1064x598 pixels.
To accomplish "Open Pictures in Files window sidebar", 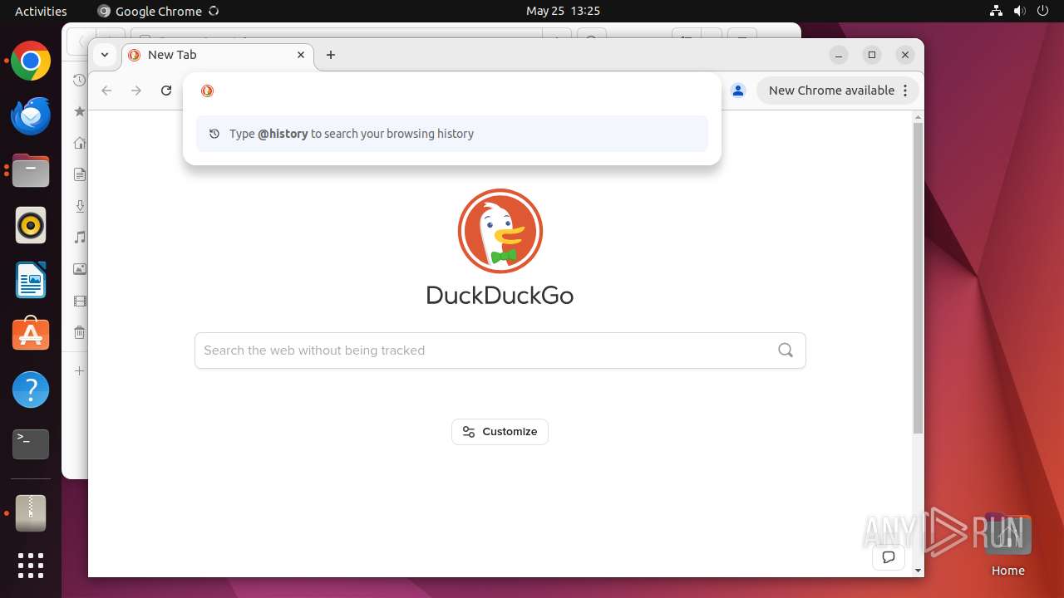I will 80,269.
